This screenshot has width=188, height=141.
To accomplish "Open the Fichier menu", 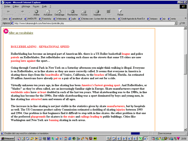I will click(7, 7).
